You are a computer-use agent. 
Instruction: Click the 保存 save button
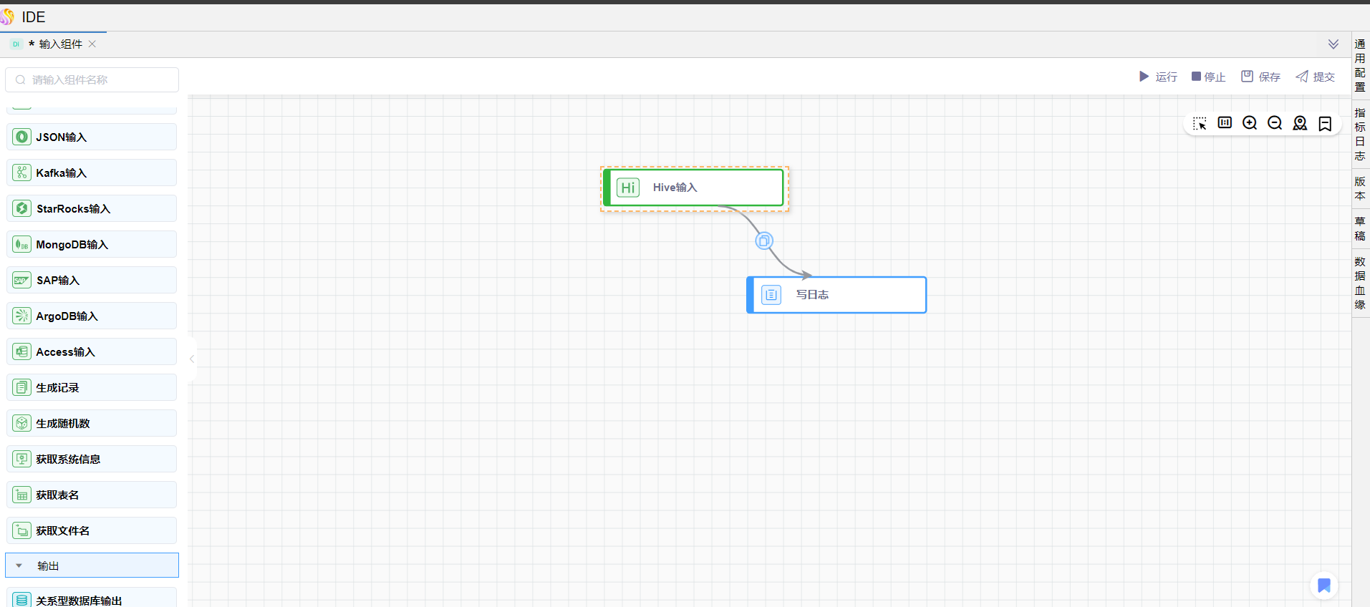tap(1260, 77)
